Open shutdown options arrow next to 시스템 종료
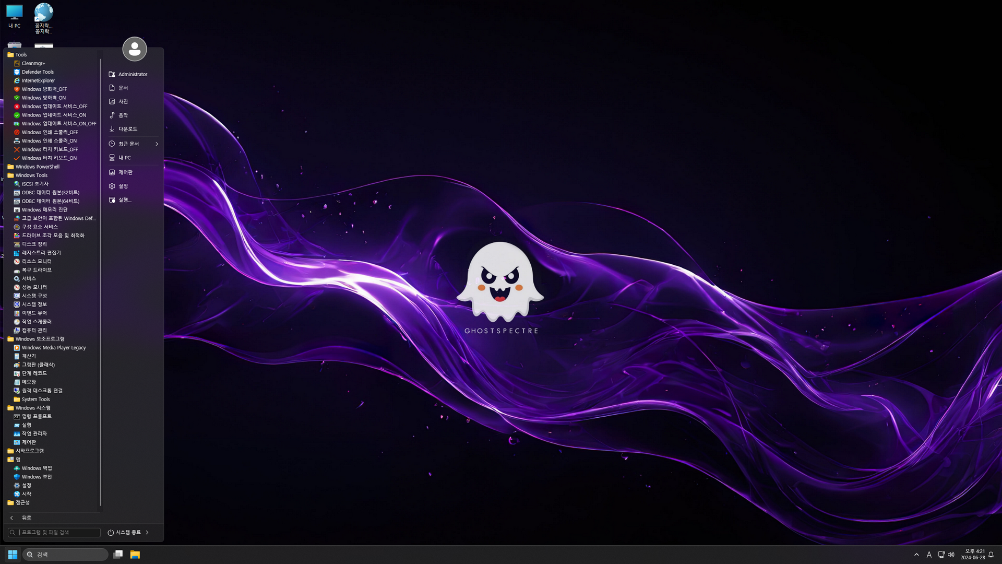The height and width of the screenshot is (564, 1002). click(x=147, y=533)
